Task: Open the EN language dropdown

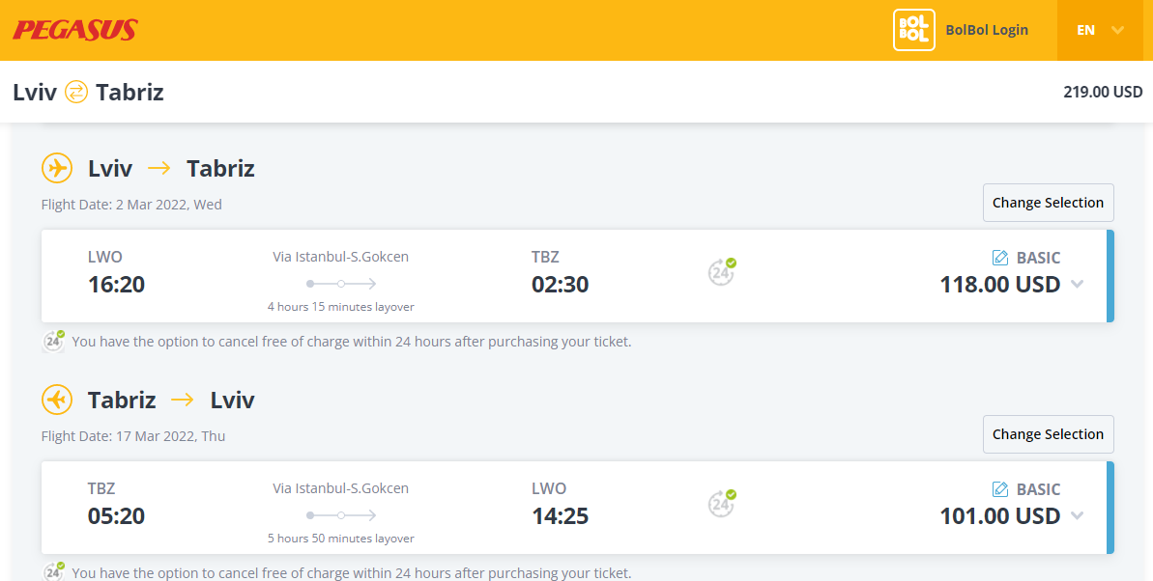Action: [1100, 30]
